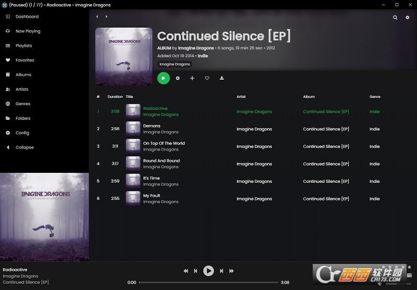Click the rating star at bottom right

point(410,267)
